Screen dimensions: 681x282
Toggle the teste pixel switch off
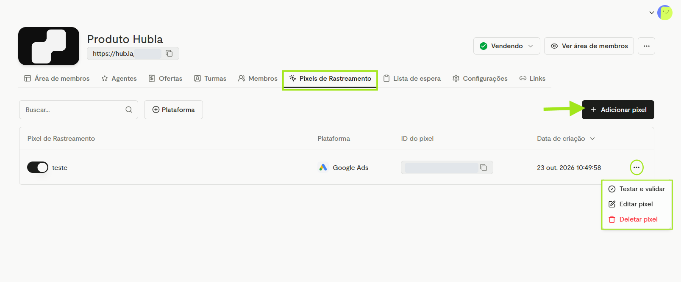pyautogui.click(x=38, y=167)
